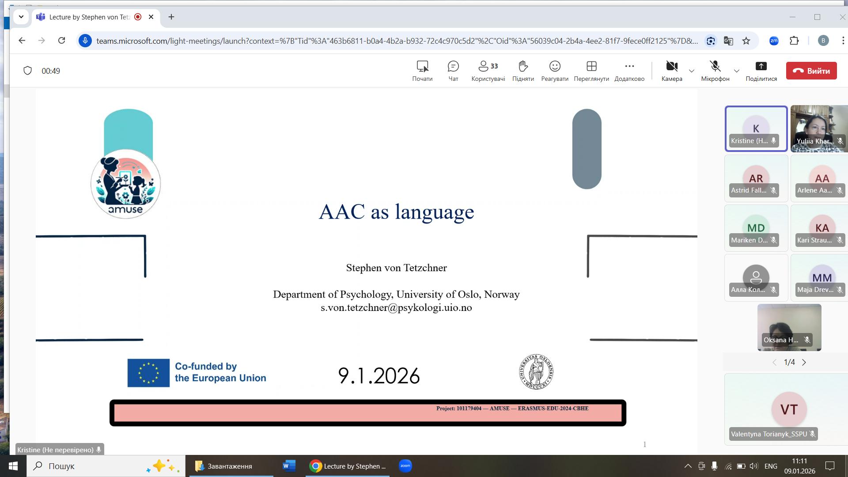This screenshot has width=848, height=477.
Task: Open the Переглянути view options
Action: [591, 71]
